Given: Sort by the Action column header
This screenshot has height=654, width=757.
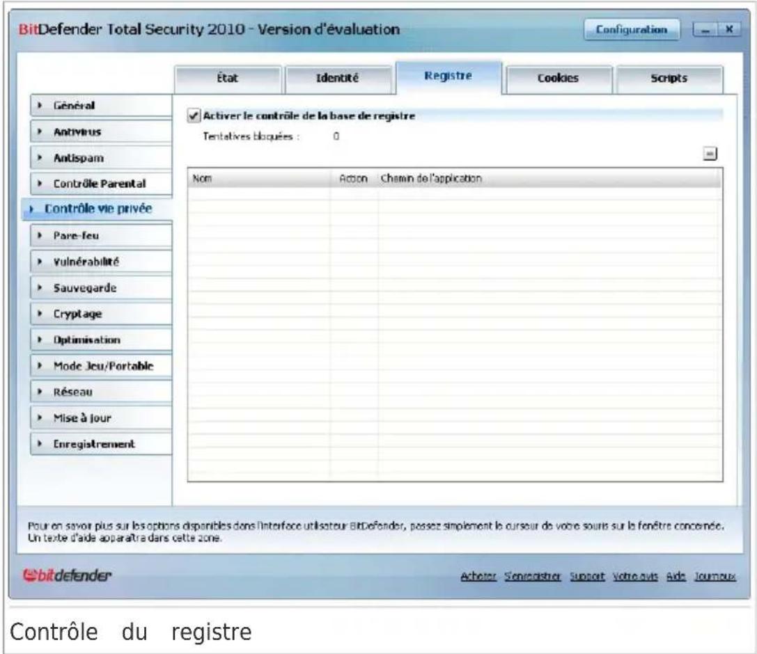Looking at the screenshot, I should click(354, 178).
